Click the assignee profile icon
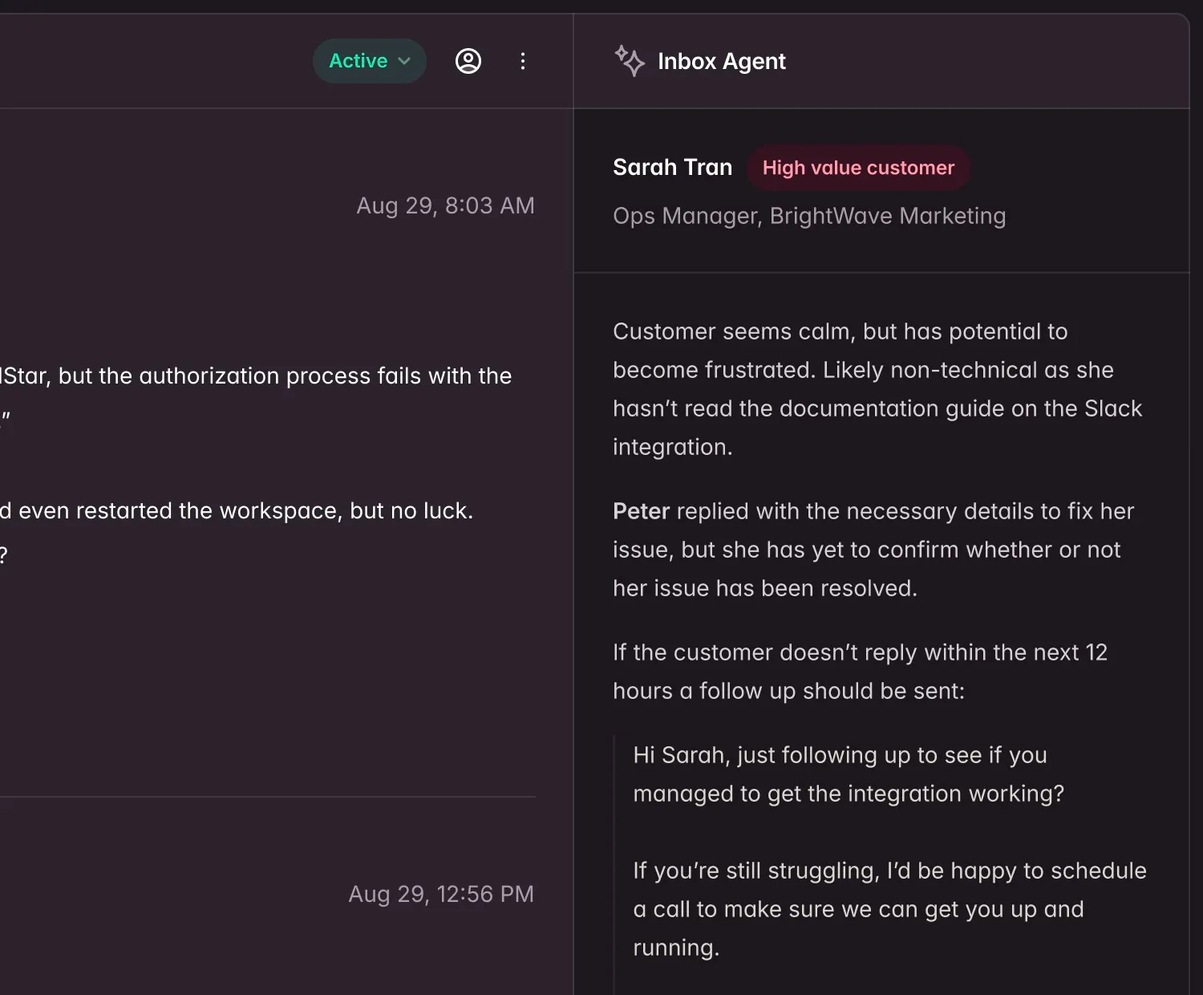 click(x=468, y=61)
